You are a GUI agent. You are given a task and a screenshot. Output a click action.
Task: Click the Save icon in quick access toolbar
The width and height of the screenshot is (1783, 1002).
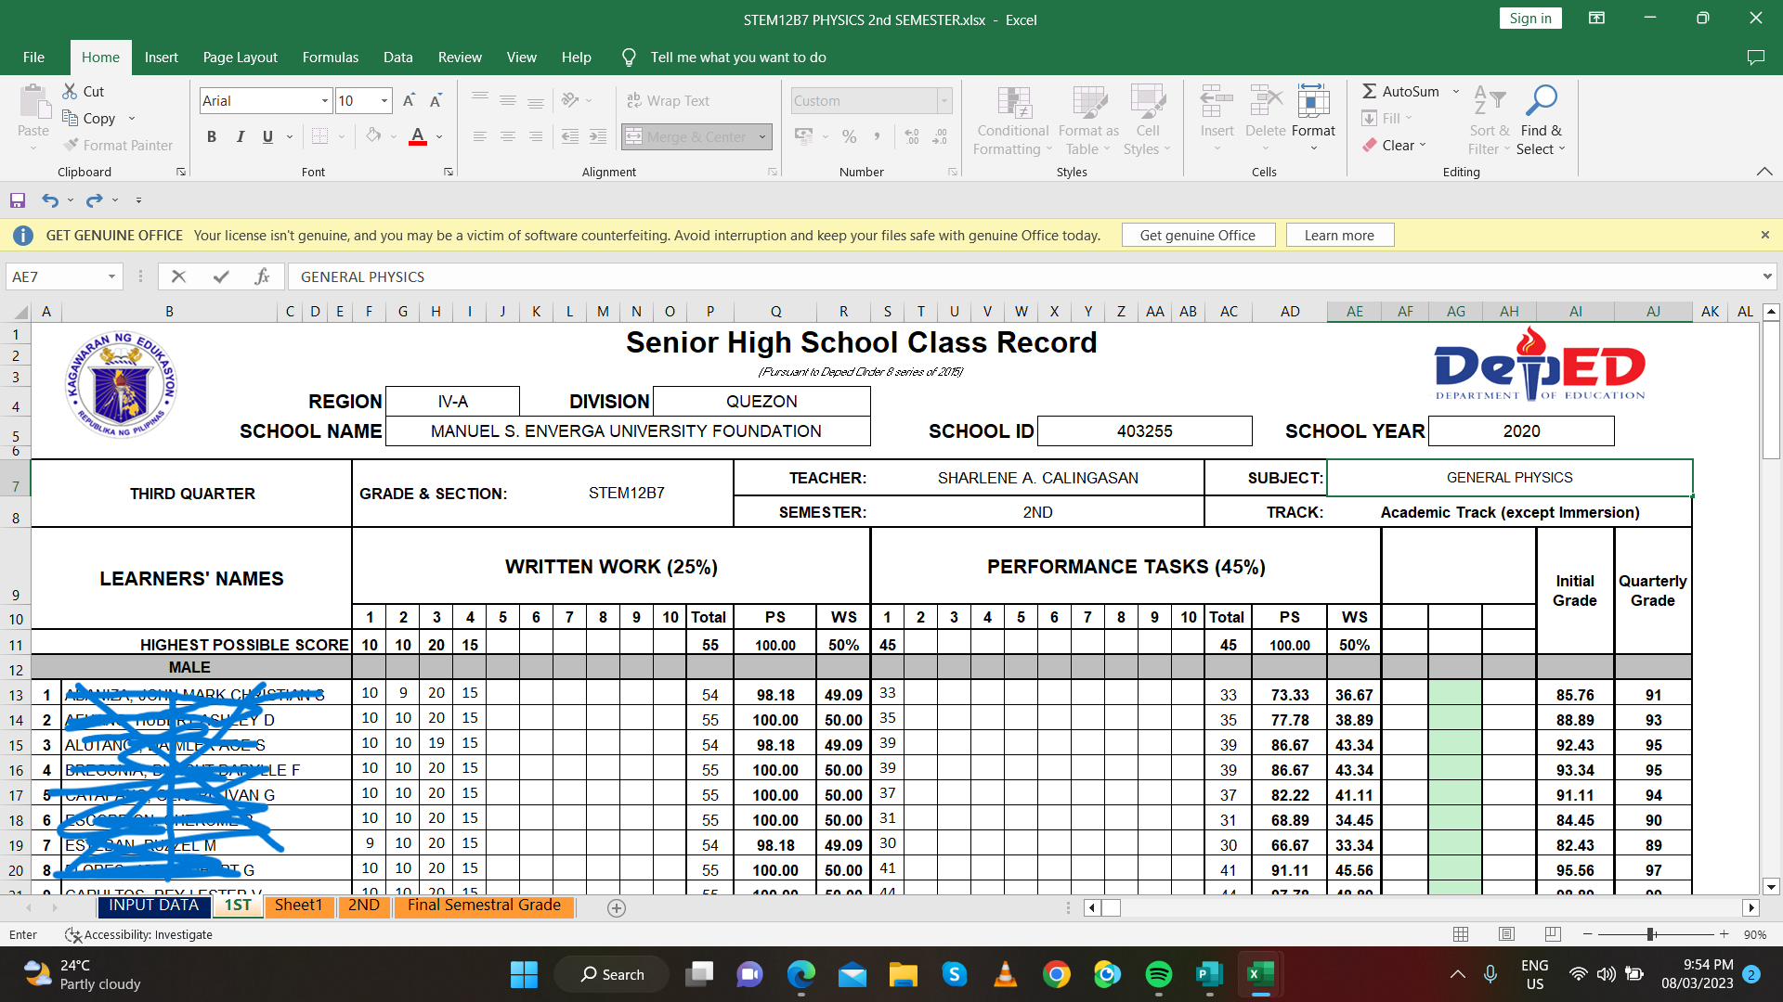[18, 200]
